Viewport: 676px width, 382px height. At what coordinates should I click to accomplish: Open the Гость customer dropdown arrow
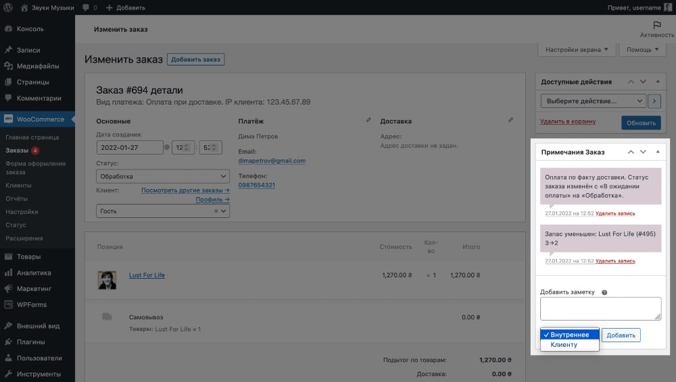pos(223,211)
